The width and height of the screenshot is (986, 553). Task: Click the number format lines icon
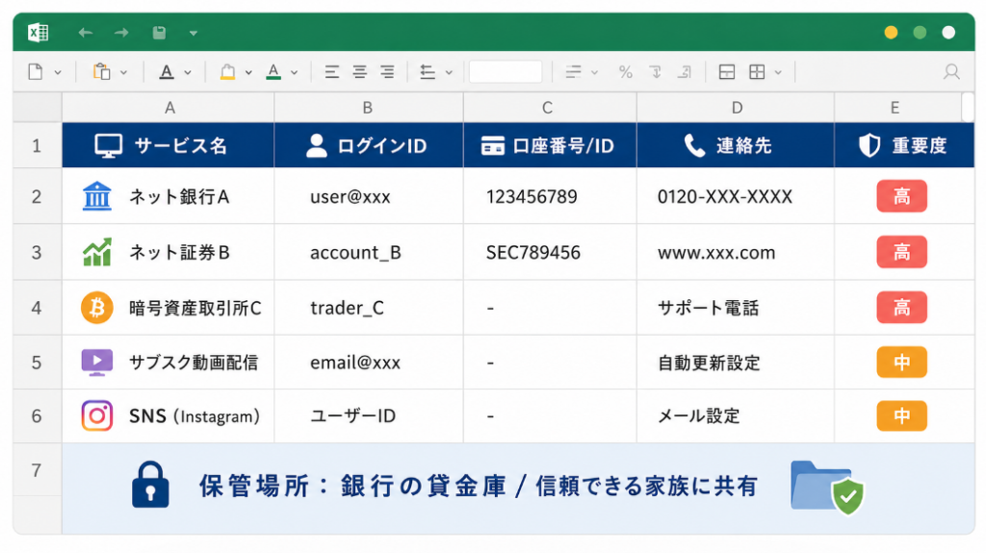[574, 72]
